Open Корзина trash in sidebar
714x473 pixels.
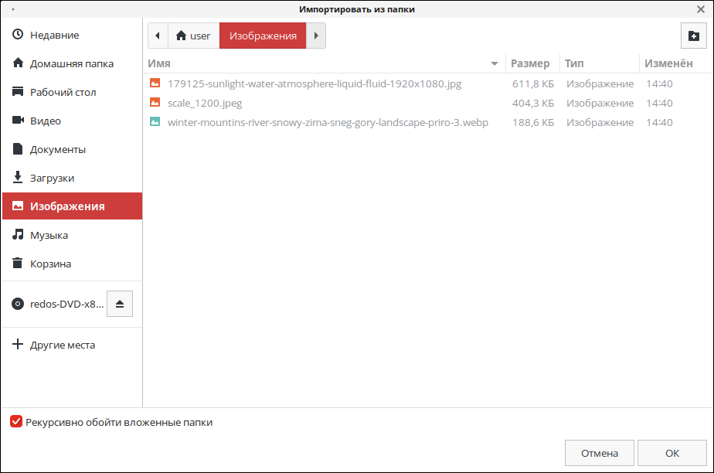50,264
